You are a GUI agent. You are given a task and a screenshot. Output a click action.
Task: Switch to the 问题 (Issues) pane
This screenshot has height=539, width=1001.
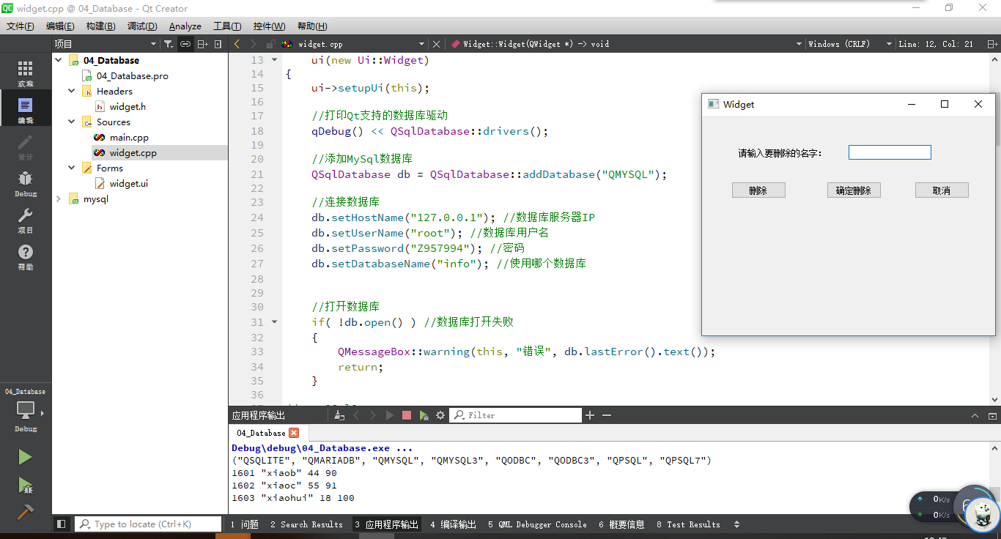click(x=244, y=524)
